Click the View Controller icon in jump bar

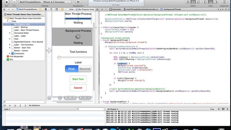tap(62, 9)
